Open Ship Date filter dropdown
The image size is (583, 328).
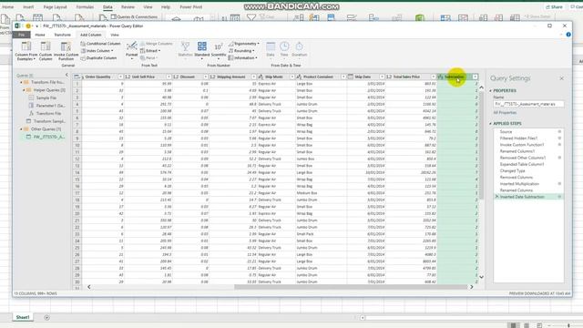[x=382, y=77]
